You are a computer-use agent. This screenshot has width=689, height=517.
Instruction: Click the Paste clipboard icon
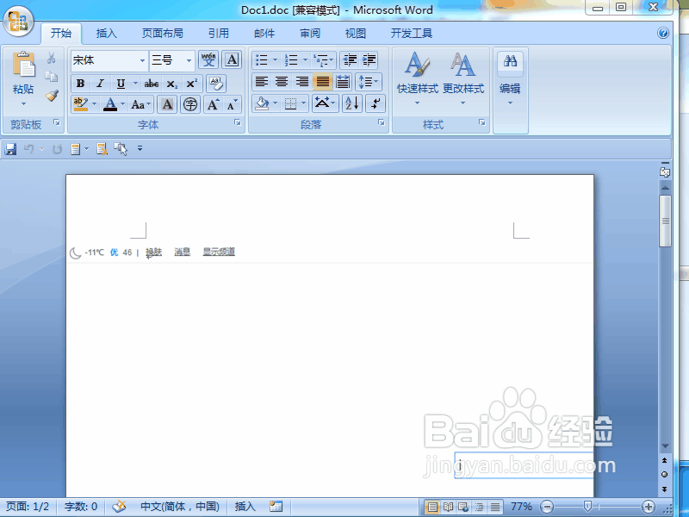(23, 65)
